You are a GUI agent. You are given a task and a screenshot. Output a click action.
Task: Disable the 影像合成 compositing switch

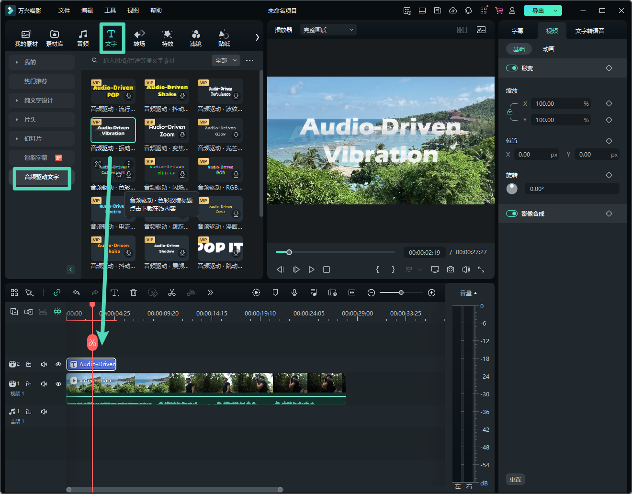[x=512, y=213]
